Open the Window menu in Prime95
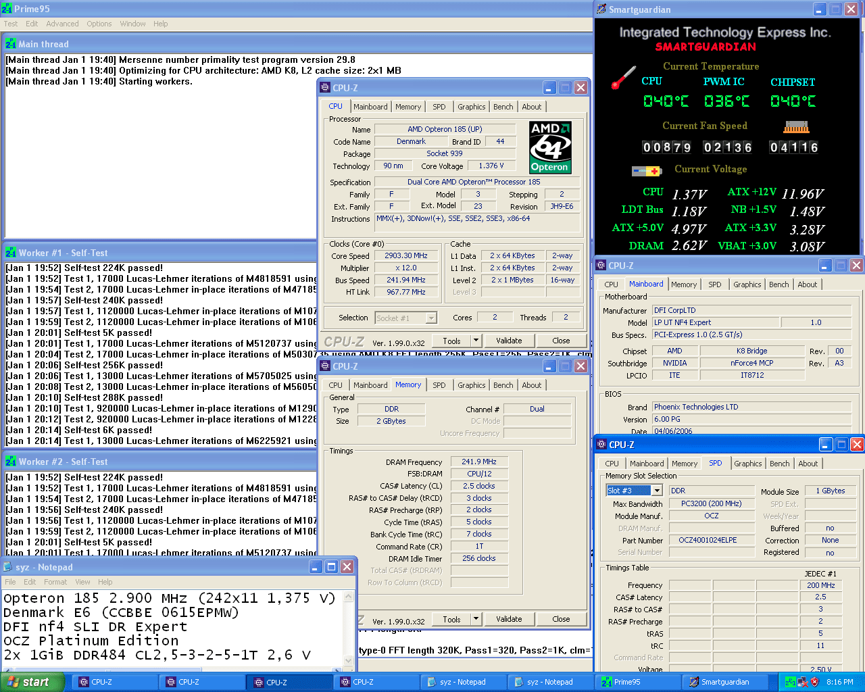The image size is (865, 692). (x=132, y=24)
